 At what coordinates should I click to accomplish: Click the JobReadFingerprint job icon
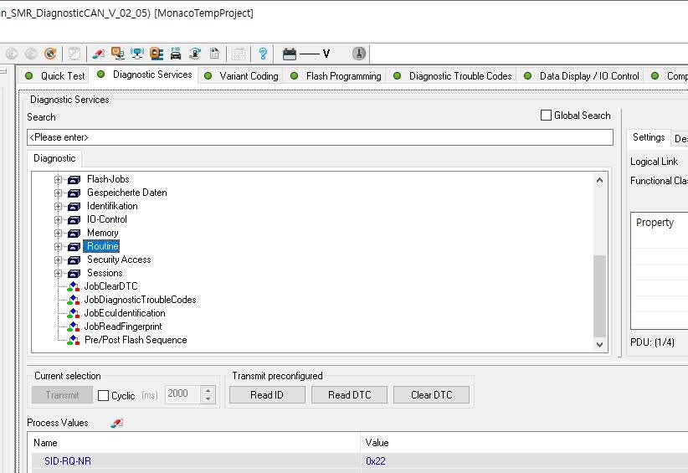tap(73, 326)
